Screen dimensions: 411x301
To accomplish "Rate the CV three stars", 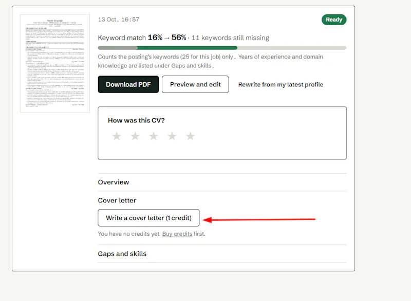I will tap(154, 136).
